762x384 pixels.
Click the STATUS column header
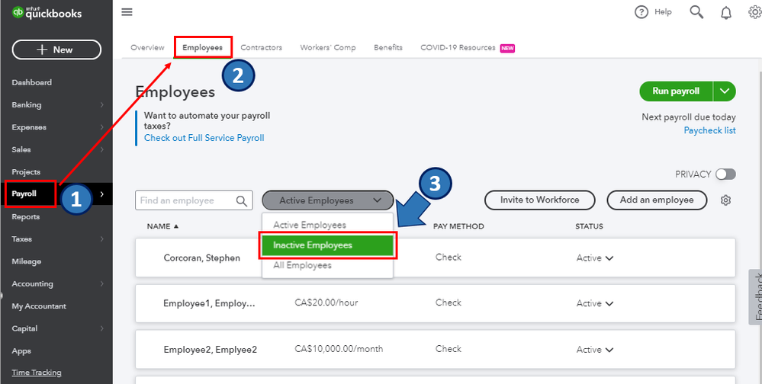[x=589, y=226]
